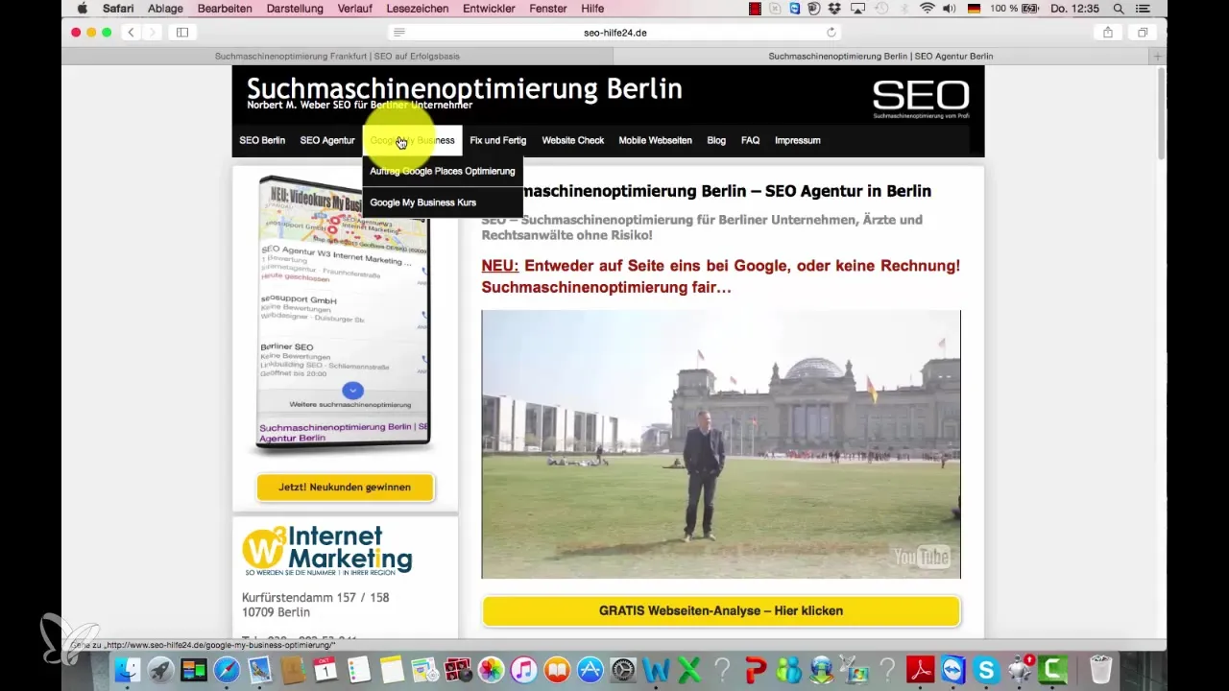Open iBooks from the Dock
This screenshot has width=1229, height=691.
(557, 669)
